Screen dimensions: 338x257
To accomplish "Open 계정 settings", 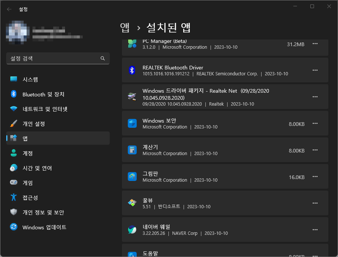I will pyautogui.click(x=58, y=153).
